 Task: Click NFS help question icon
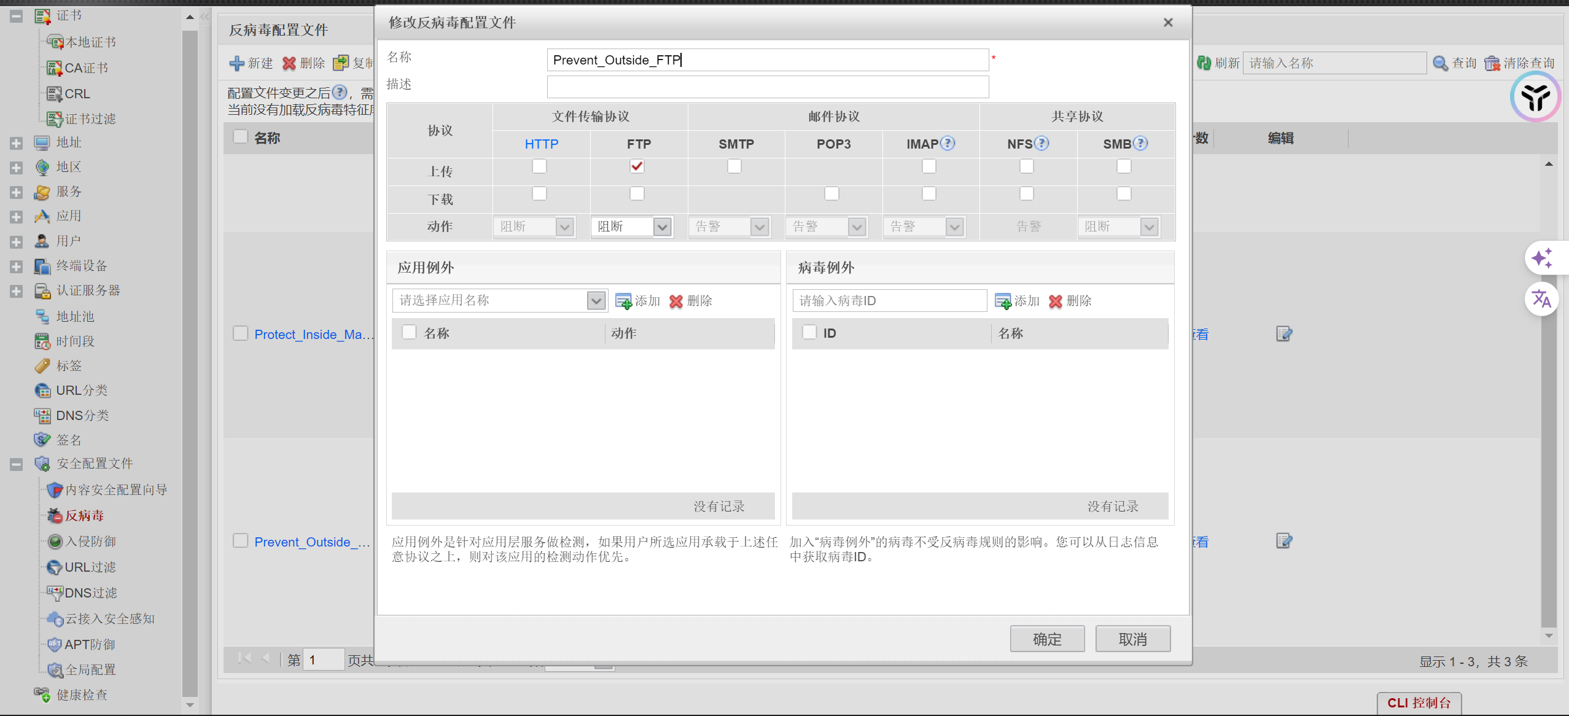pos(1041,143)
